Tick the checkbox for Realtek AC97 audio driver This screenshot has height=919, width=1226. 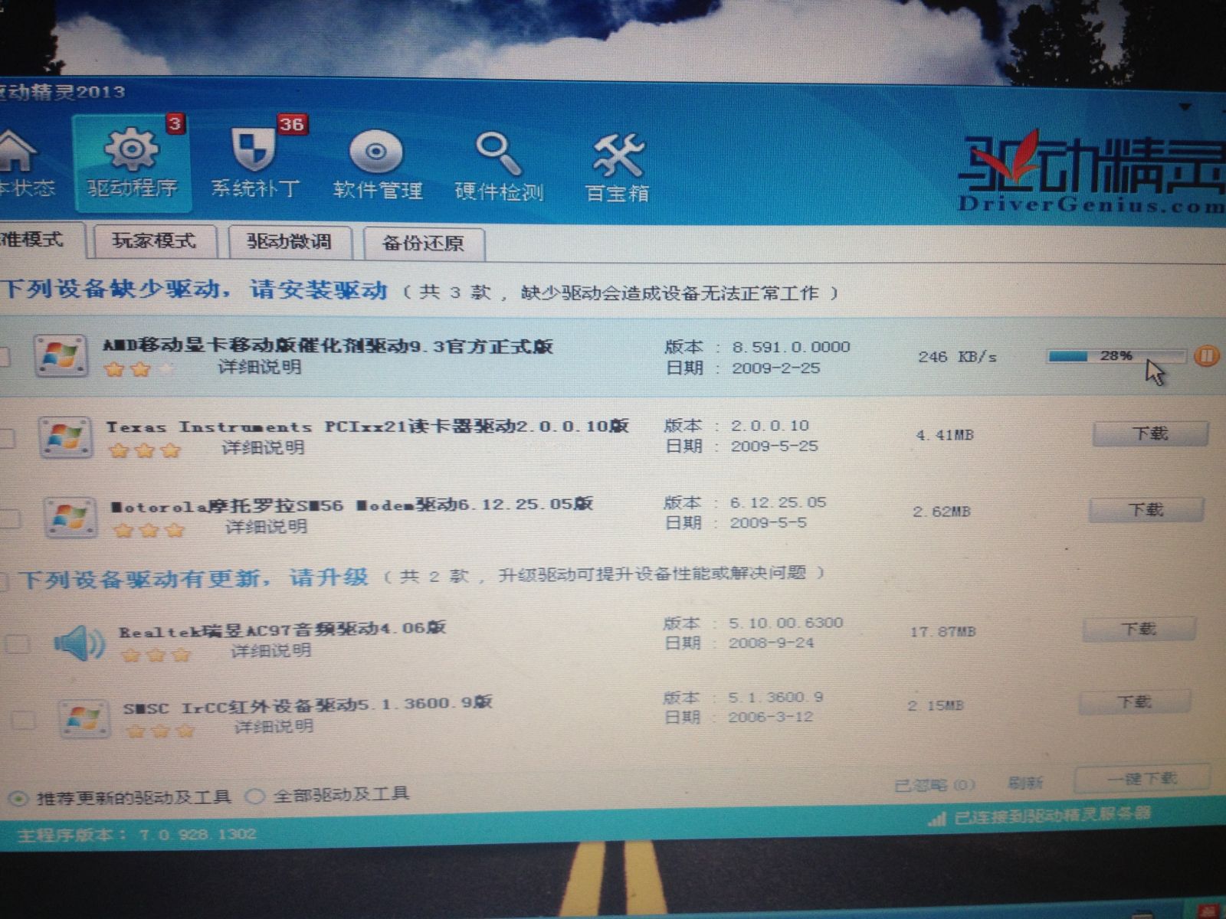17,643
